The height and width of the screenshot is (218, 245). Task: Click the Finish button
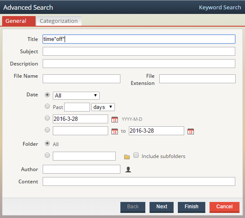[191, 207]
